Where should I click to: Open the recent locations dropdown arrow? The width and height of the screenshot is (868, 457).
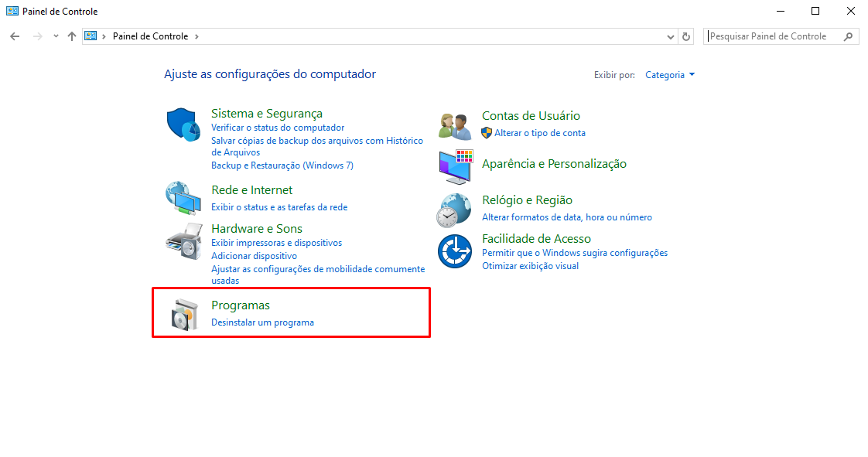(x=56, y=36)
